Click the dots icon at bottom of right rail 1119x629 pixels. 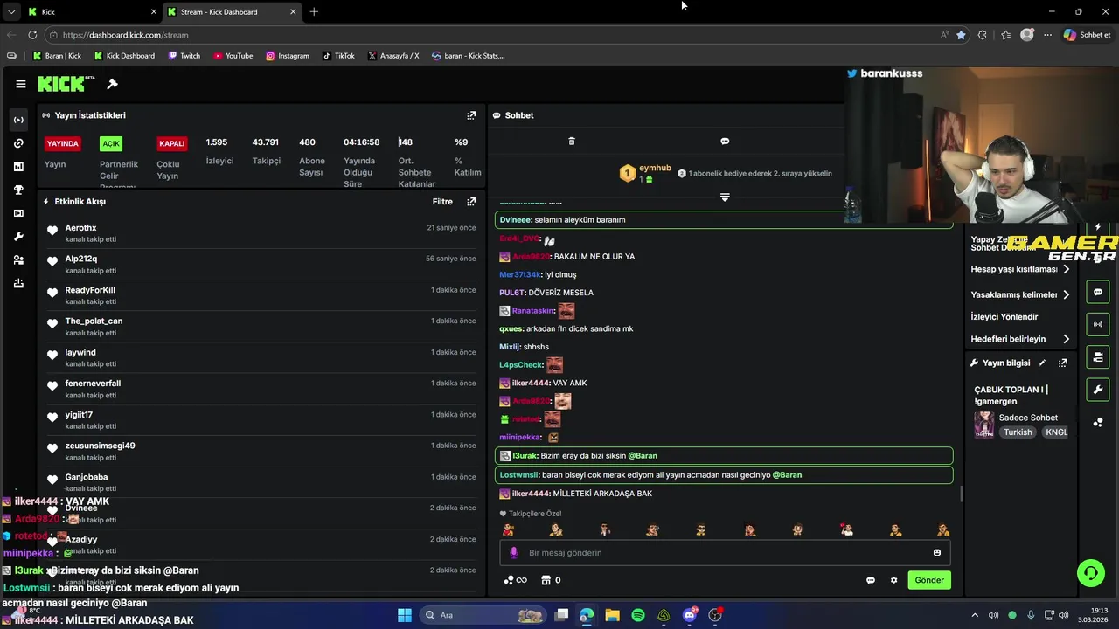coord(1098,422)
